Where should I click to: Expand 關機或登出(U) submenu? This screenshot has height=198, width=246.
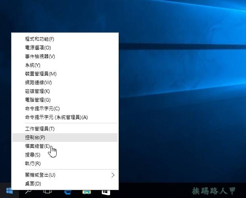[x=65, y=175]
